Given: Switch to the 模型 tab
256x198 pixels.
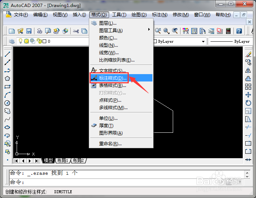Looking at the screenshot, I should pyautogui.click(x=48, y=161).
